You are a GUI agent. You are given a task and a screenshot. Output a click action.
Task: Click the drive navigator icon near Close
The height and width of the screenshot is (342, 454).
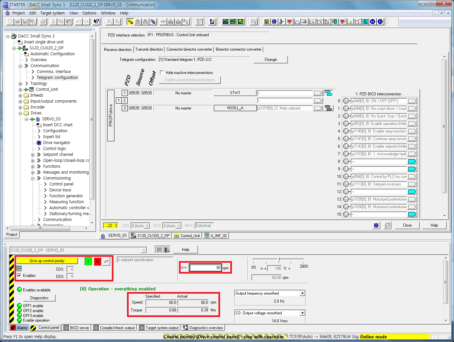click(x=376, y=225)
